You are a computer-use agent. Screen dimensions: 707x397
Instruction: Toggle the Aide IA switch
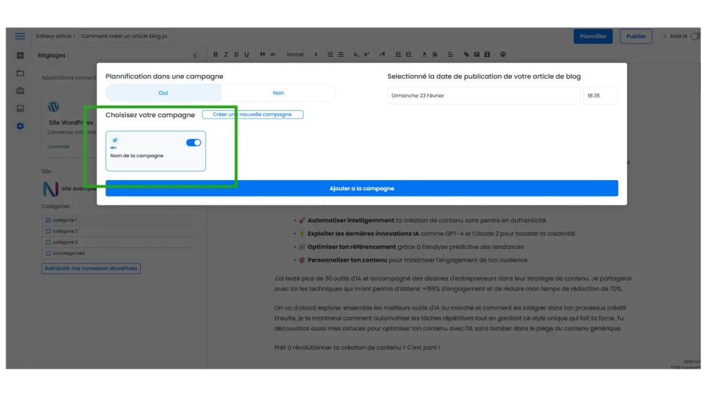click(695, 36)
